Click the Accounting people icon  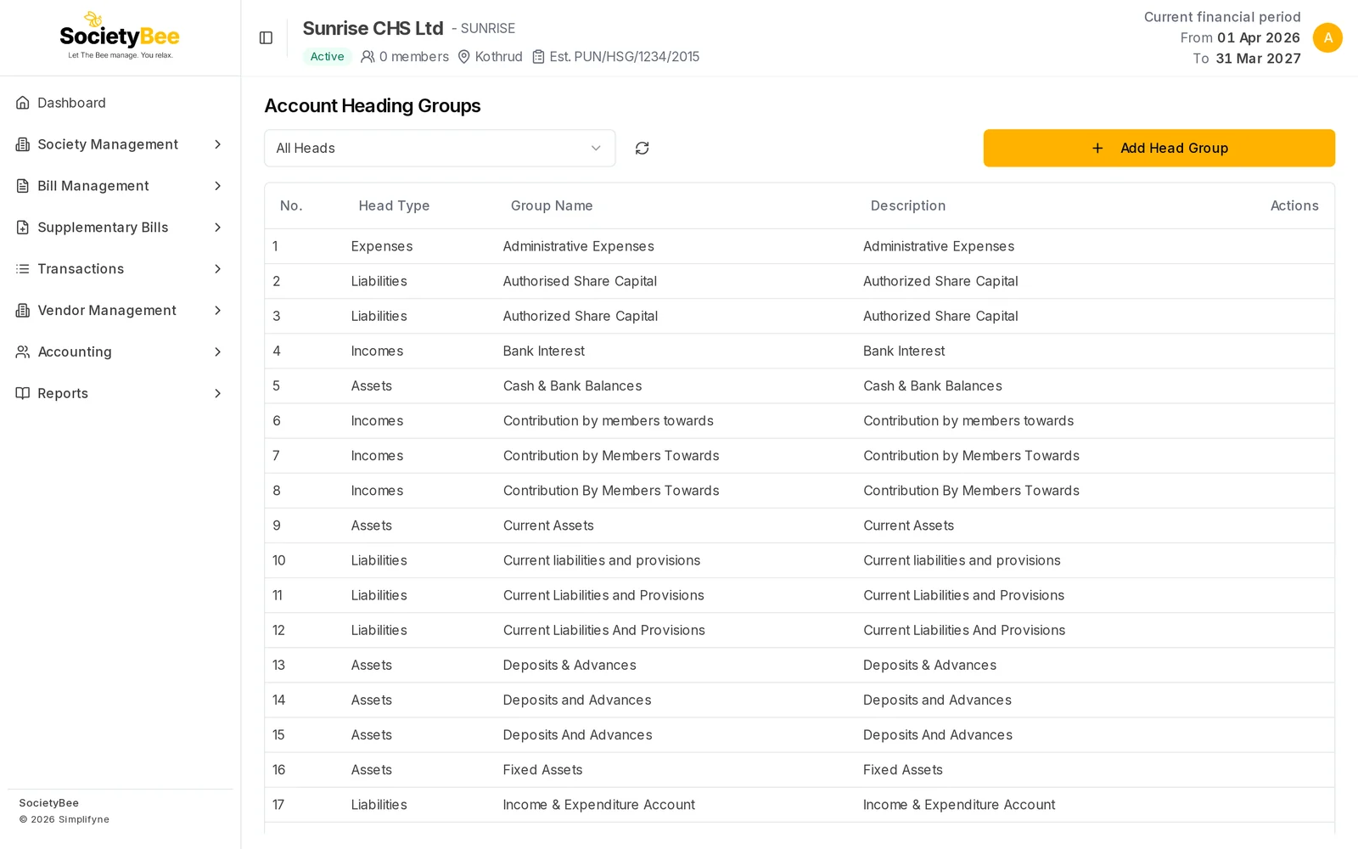point(23,351)
